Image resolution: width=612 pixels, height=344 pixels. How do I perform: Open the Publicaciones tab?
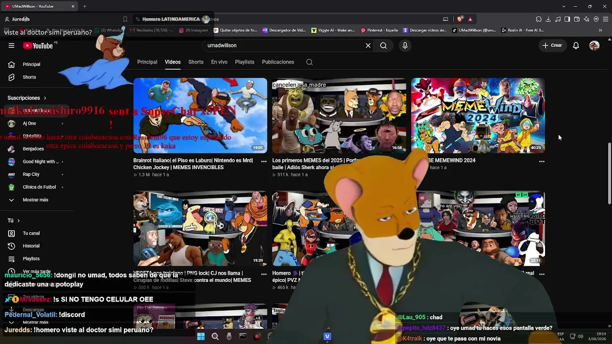coord(278,62)
